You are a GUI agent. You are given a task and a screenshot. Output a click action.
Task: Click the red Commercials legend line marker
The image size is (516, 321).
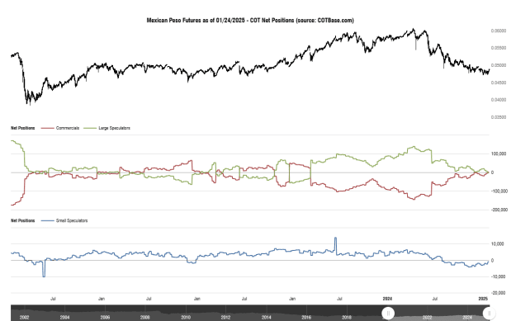click(47, 128)
